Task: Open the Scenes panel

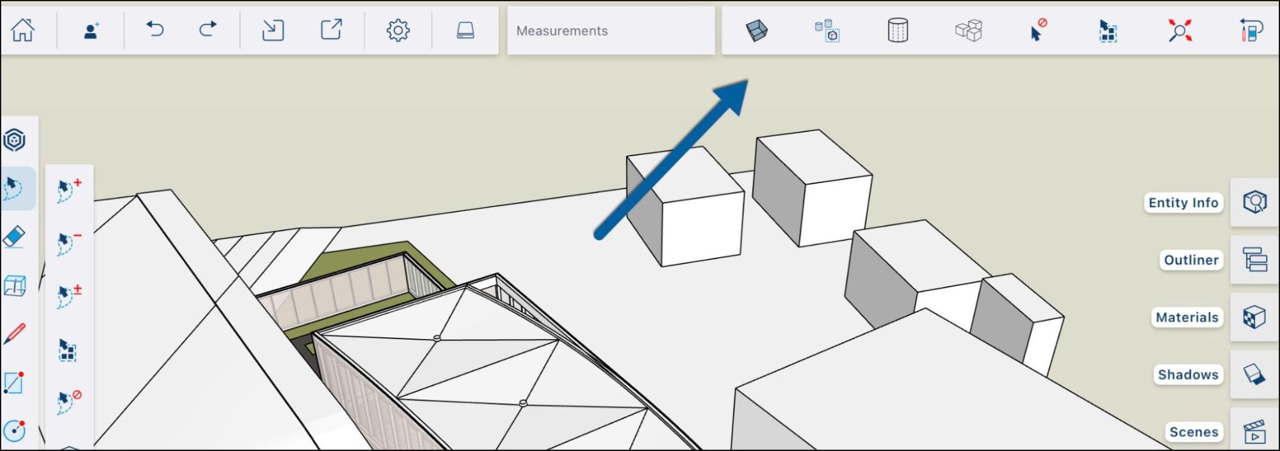Action: pyautogui.click(x=1254, y=432)
